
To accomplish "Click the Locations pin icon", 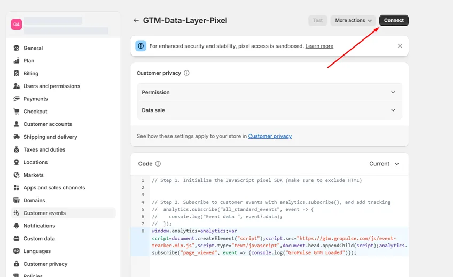I will [17, 162].
